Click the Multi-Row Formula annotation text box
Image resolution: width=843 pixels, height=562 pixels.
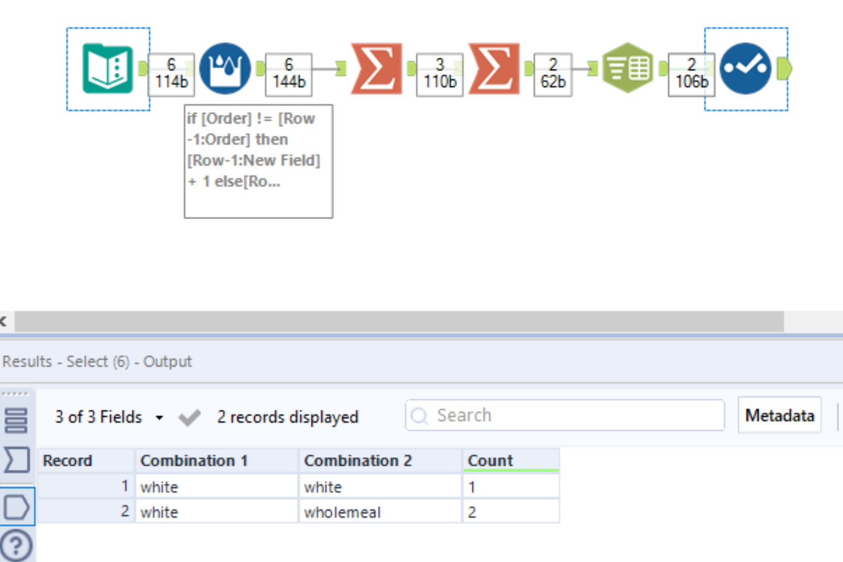point(258,161)
